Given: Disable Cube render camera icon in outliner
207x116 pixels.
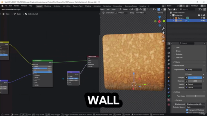Looking at the screenshot, I should (204, 21).
